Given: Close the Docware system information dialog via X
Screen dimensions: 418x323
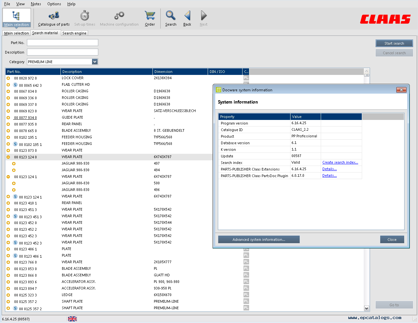Looking at the screenshot, I should [401, 90].
